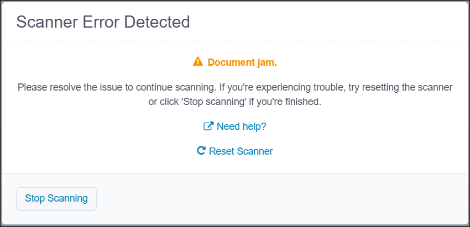Viewport: 470px width, 227px height.
Task: Click the circular arrow reset icon
Action: coord(201,151)
